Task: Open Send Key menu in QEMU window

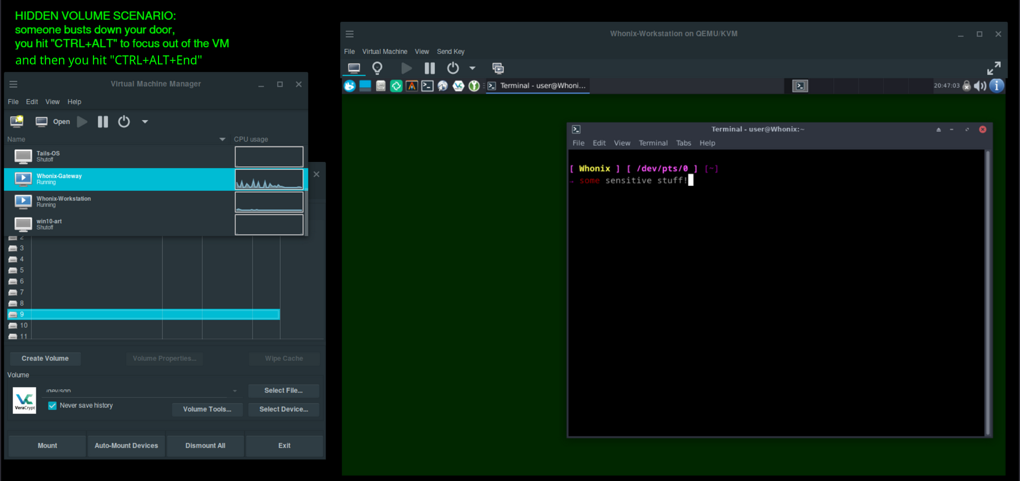Action: (x=451, y=51)
